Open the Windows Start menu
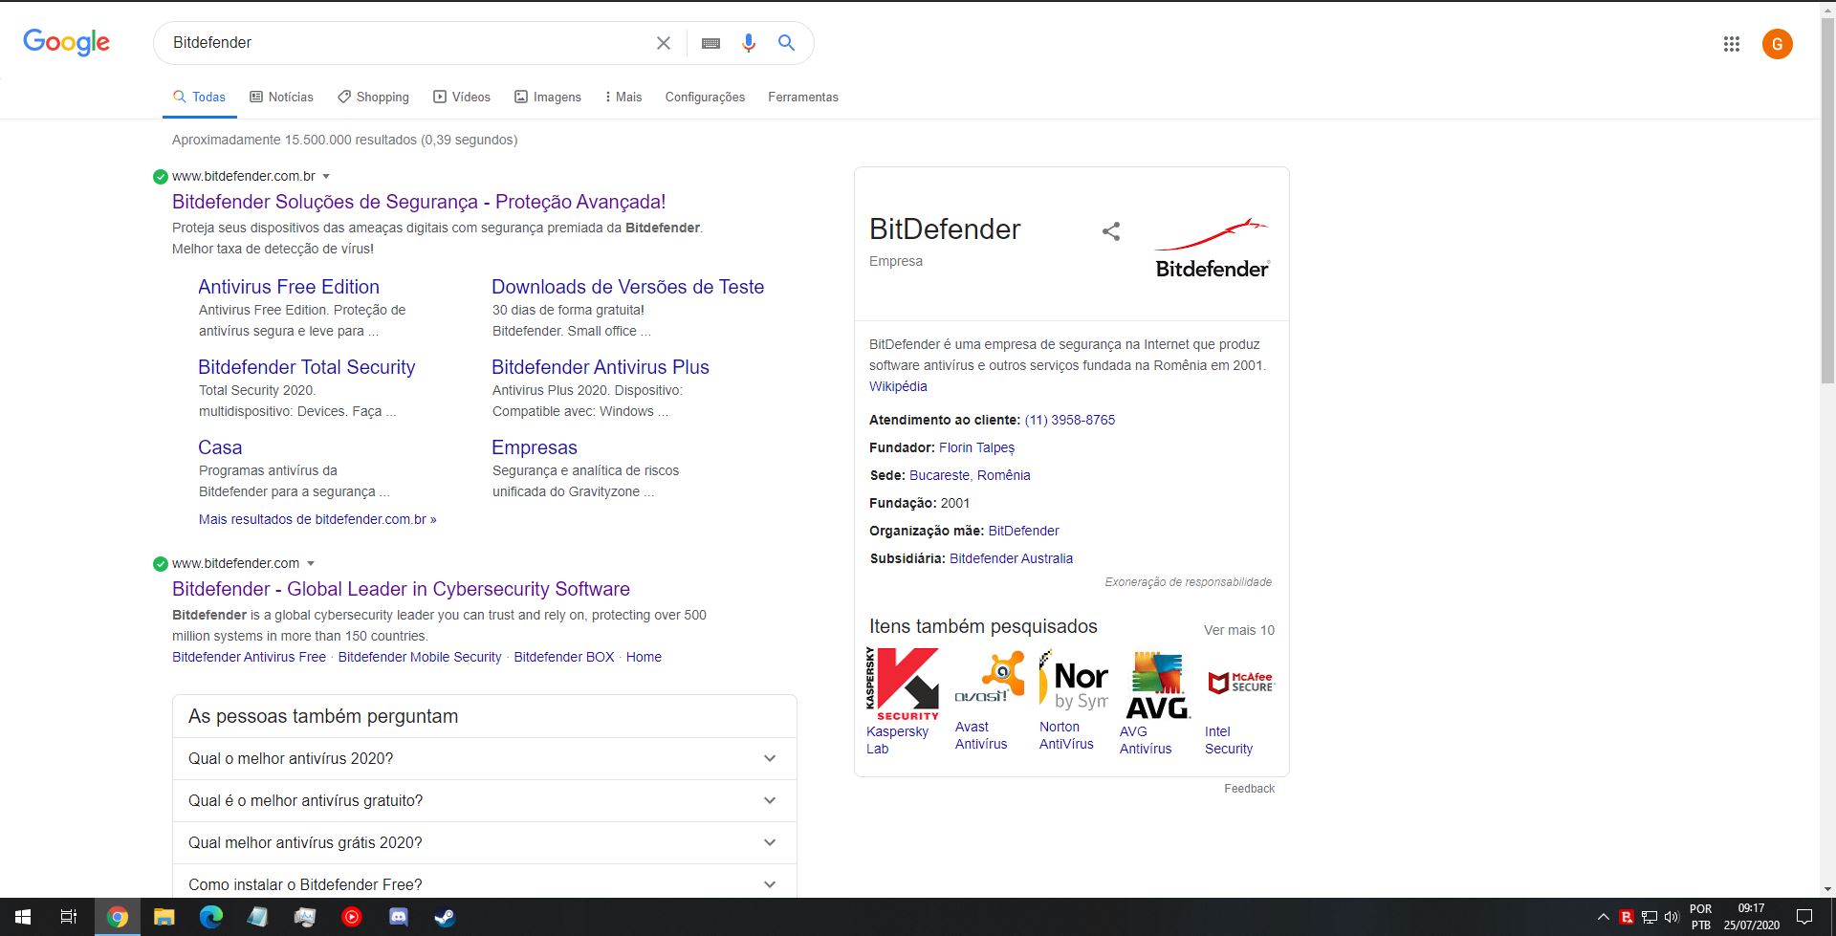Image resolution: width=1836 pixels, height=936 pixels. coord(23,917)
